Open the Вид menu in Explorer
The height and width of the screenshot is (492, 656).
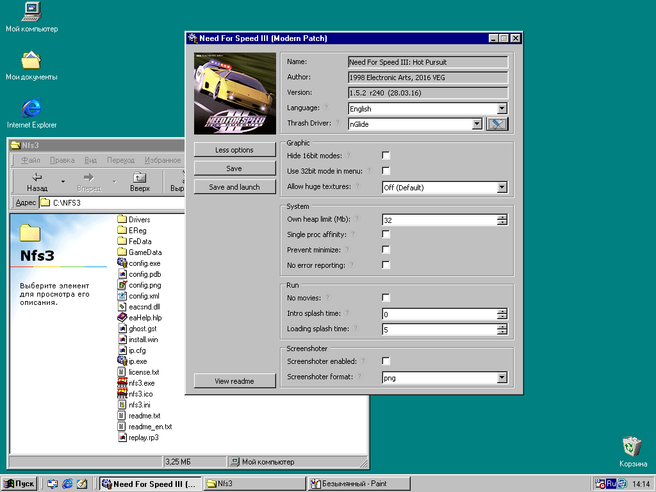pos(90,160)
